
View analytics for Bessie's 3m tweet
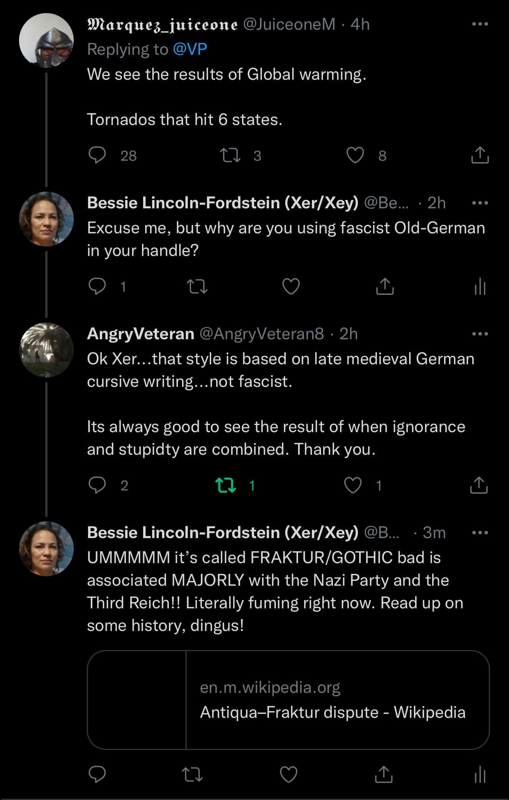(480, 774)
